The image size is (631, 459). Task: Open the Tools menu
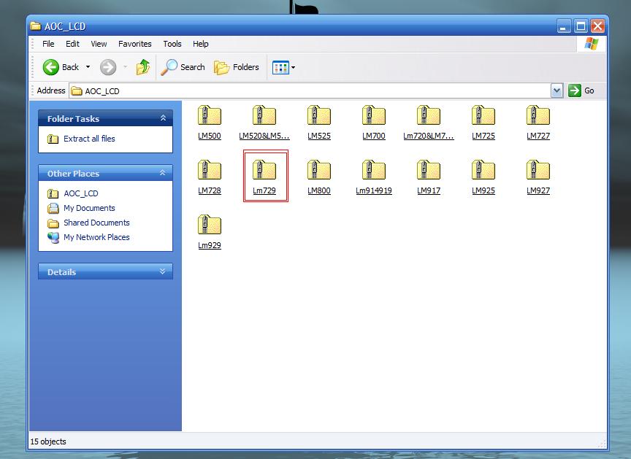pos(172,44)
